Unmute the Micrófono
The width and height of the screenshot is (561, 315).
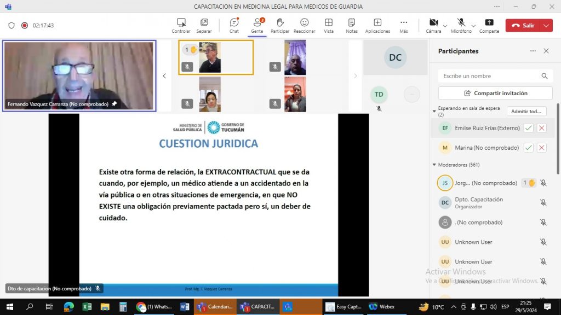[461, 25]
